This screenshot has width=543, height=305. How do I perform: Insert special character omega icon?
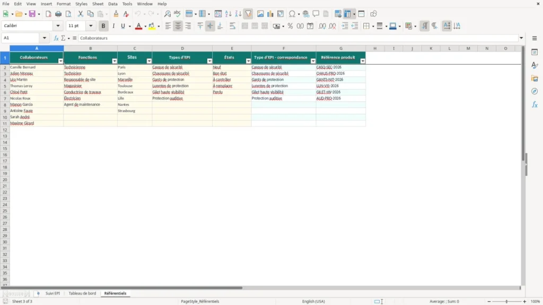pos(292,14)
